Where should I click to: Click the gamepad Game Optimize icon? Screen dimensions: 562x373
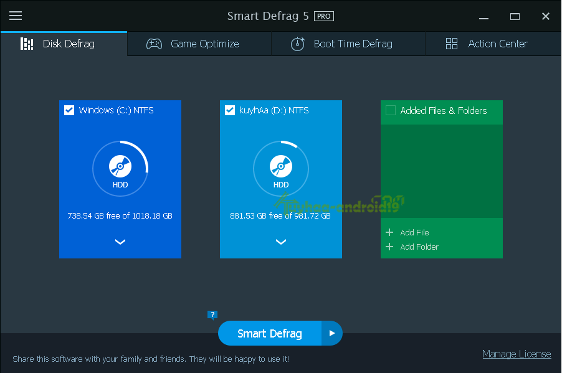pyautogui.click(x=154, y=44)
